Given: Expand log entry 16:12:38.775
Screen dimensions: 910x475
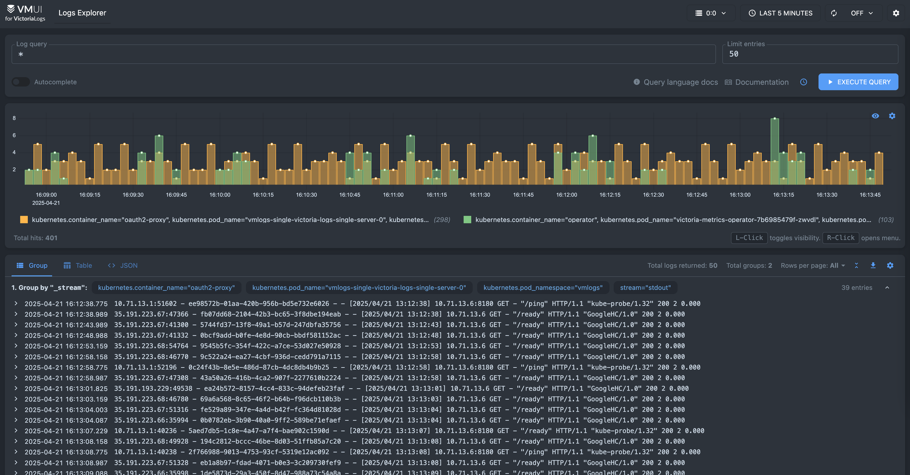Looking at the screenshot, I should [16, 303].
